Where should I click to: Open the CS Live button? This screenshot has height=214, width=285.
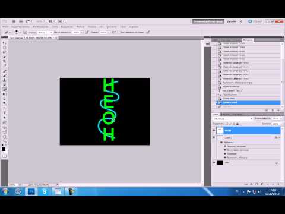pos(255,21)
